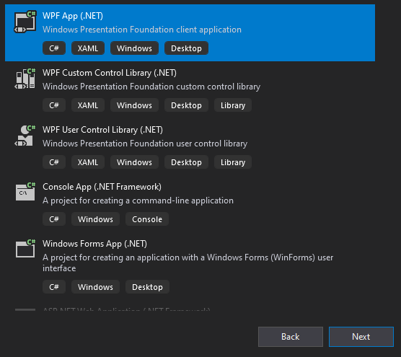Click XAML tag under WPF Custom Control Library

point(88,105)
